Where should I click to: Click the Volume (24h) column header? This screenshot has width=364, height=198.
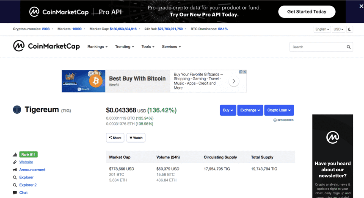pyautogui.click(x=168, y=157)
